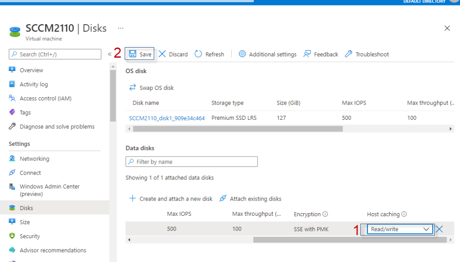Click the Swap OS disk arrows icon

point(133,87)
